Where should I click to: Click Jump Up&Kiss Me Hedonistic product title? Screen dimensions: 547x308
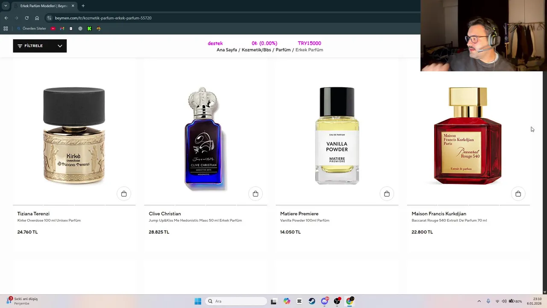tap(195, 220)
